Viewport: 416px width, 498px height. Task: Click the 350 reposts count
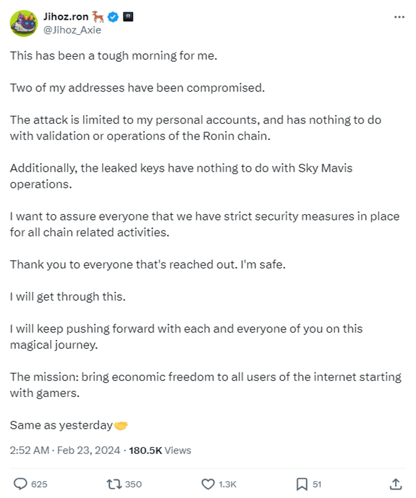pos(133,484)
